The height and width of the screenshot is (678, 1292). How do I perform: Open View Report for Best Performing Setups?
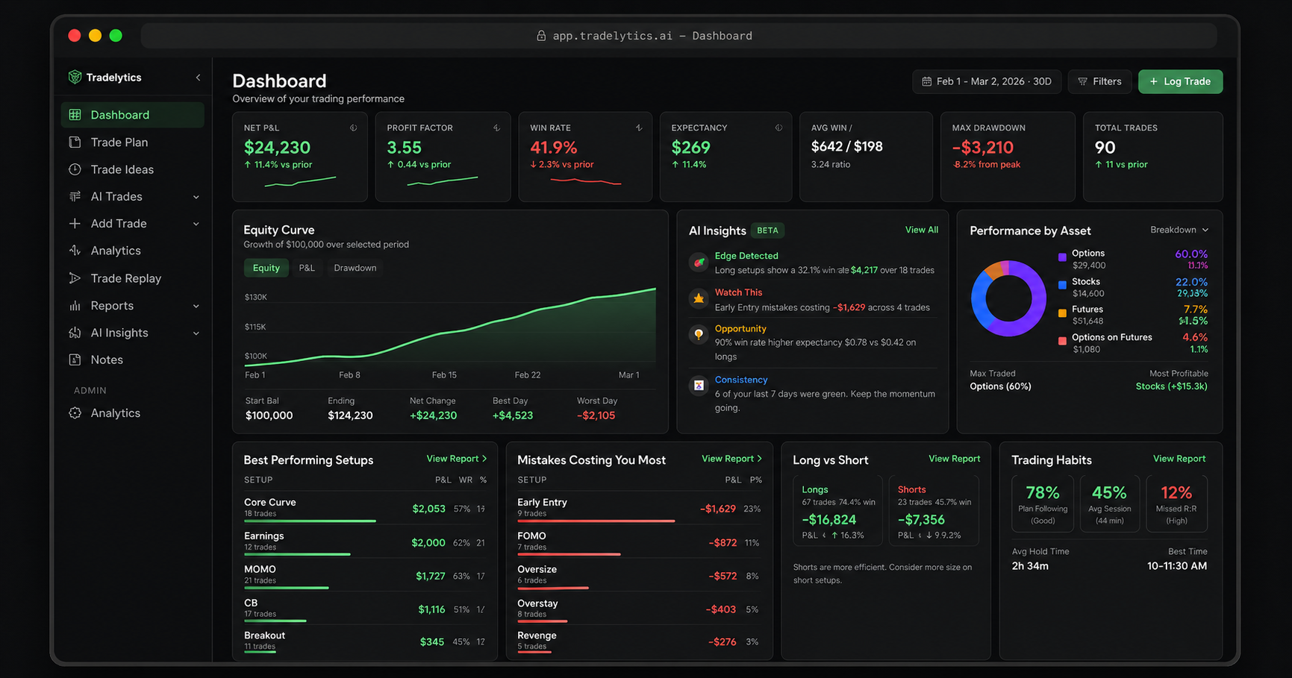(457, 459)
